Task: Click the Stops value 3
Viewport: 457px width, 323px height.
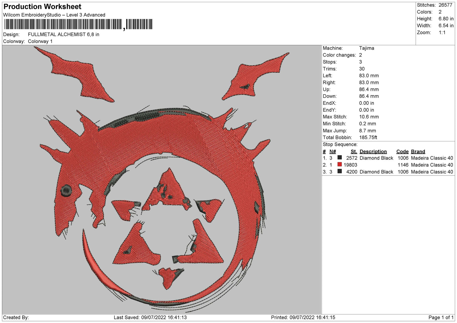Action: [x=361, y=62]
